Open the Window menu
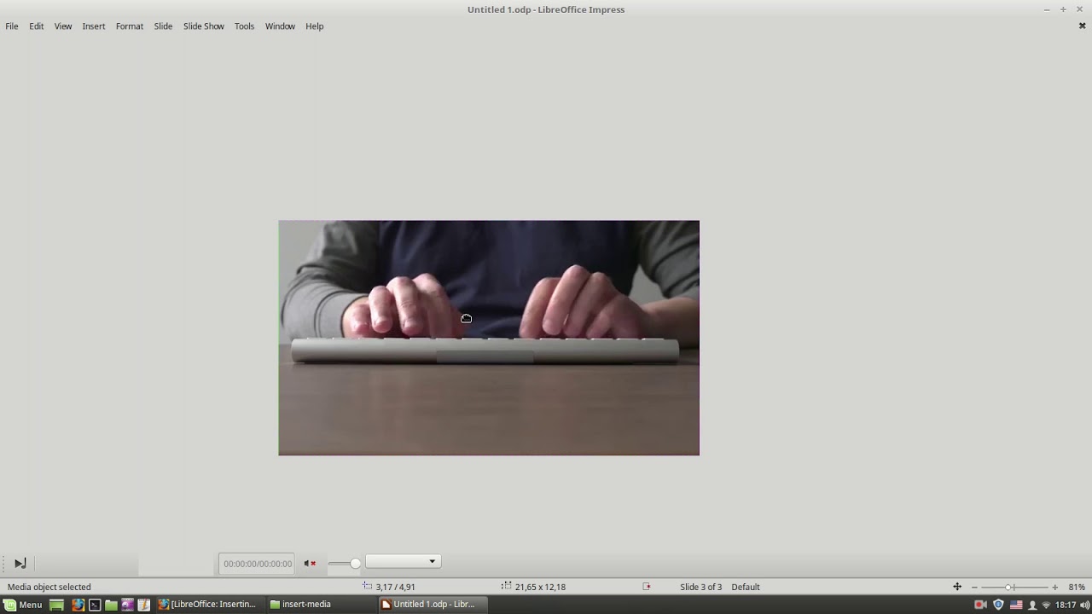The image size is (1092, 614). (280, 26)
